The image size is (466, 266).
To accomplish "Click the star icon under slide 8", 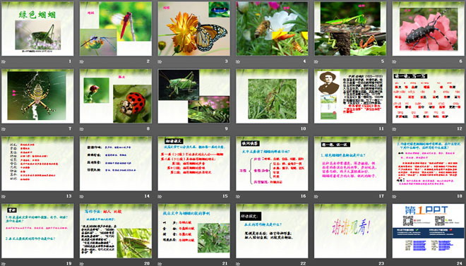I will pyautogui.click(x=82, y=129).
